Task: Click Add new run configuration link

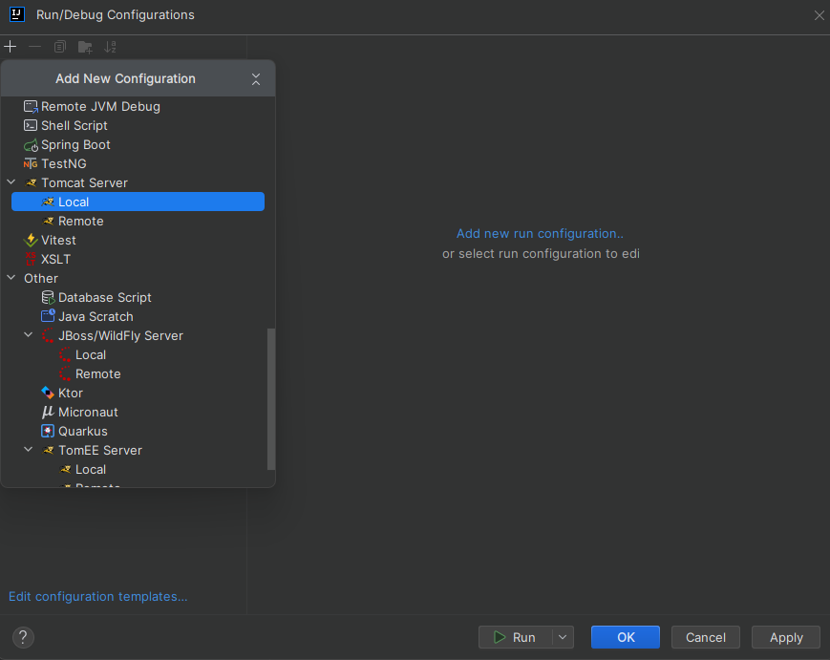Action: coord(540,233)
